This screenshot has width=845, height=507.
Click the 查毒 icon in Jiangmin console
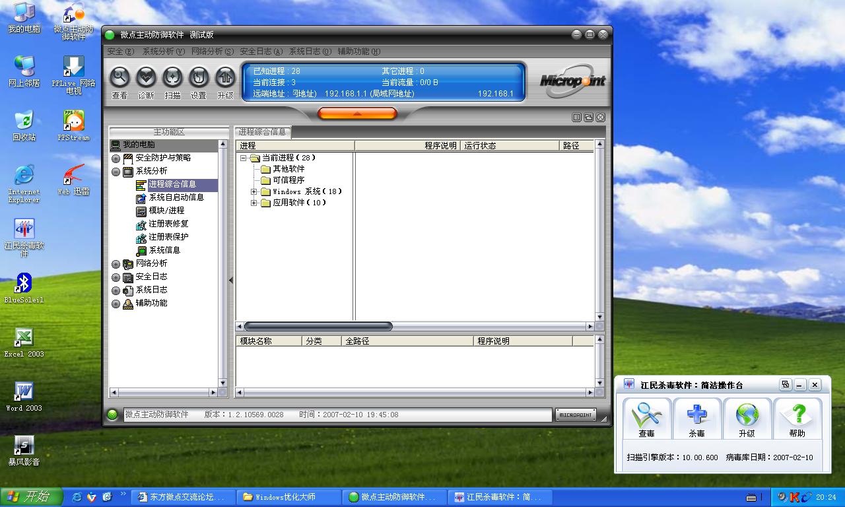point(646,419)
